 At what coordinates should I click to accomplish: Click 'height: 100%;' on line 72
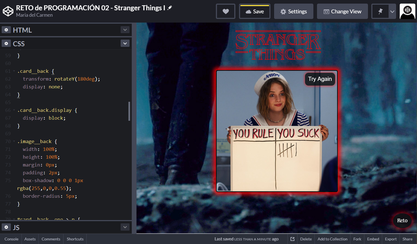click(41, 157)
